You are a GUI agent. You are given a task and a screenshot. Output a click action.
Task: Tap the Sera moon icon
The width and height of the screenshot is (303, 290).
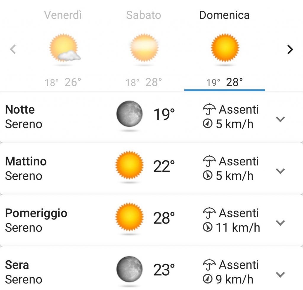click(x=130, y=269)
